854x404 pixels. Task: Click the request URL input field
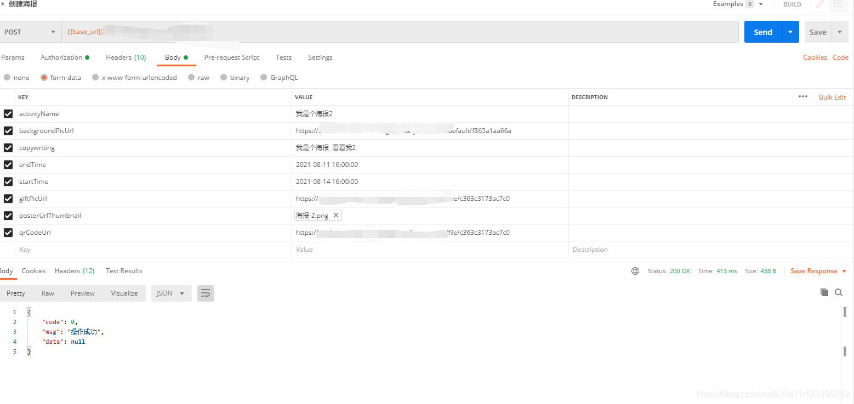pos(400,32)
